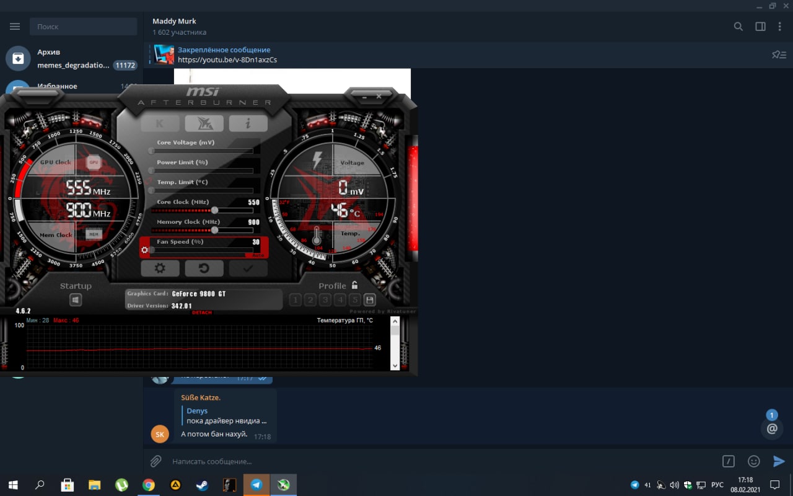Toggle apply overclocking at Windows startup
Viewport: 793px width, 496px height.
pos(76,300)
